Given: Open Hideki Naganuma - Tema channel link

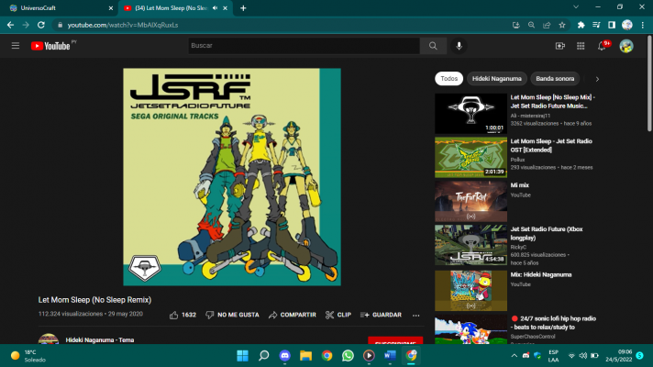Looking at the screenshot, I should pyautogui.click(x=99, y=339).
